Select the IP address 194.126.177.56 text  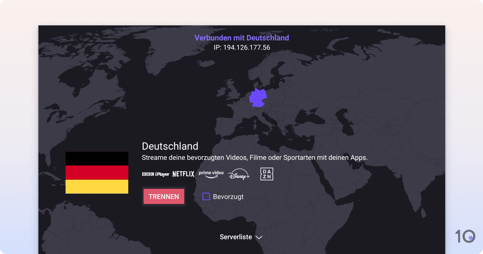tap(242, 47)
